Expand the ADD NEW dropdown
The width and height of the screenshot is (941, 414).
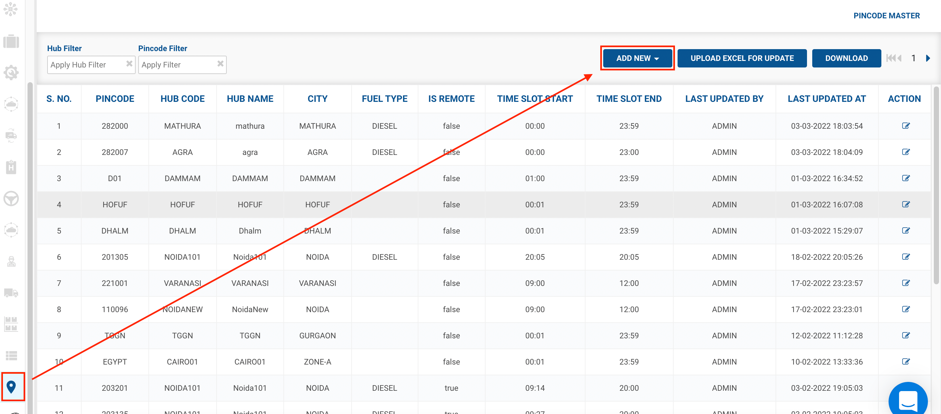click(637, 58)
